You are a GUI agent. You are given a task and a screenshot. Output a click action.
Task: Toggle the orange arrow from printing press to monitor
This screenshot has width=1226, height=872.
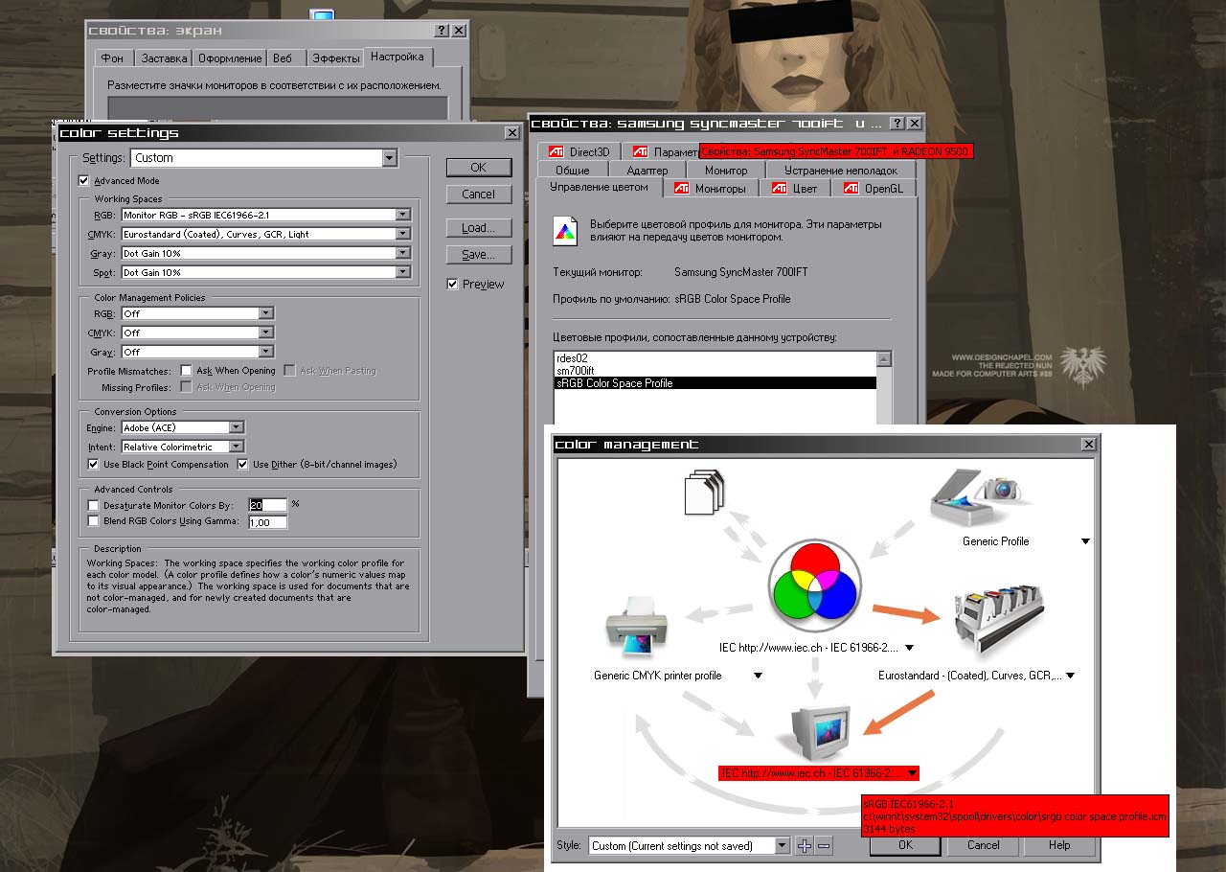[x=897, y=713]
